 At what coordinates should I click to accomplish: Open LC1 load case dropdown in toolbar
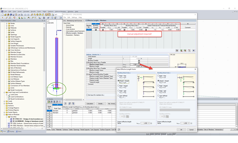click(x=58, y=15)
